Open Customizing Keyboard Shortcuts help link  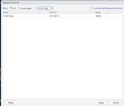108,8
